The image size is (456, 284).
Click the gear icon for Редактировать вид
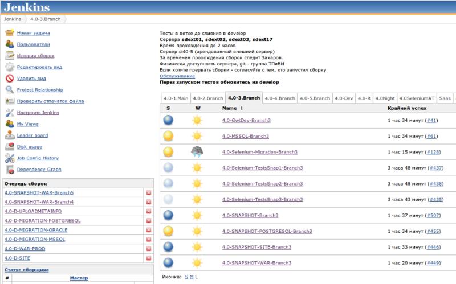click(10, 67)
